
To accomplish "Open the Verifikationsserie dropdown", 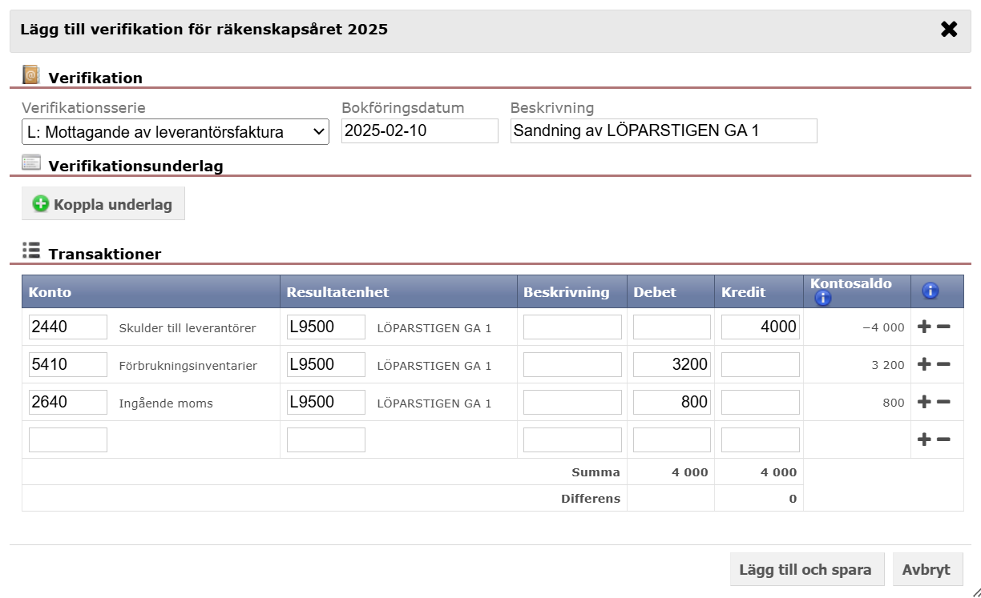I will tap(175, 131).
